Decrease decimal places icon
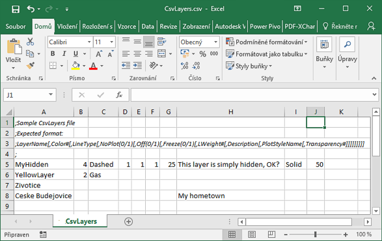 click(196, 65)
